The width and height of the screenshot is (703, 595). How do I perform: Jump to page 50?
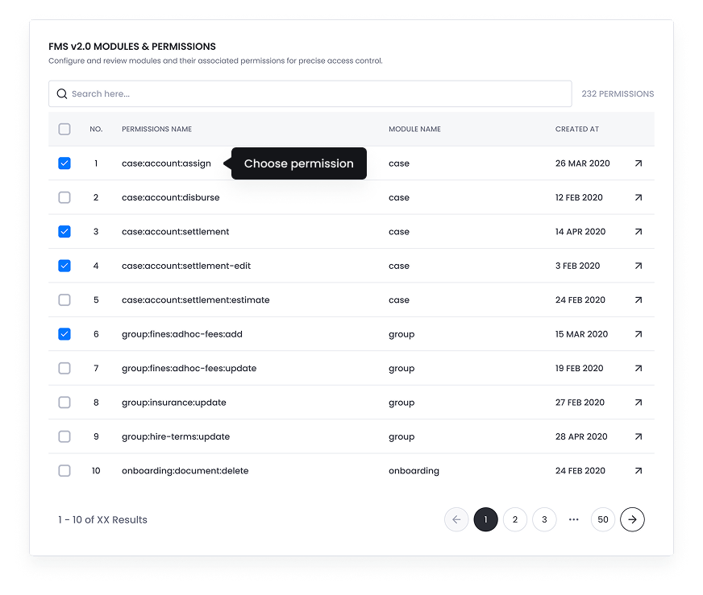(603, 519)
